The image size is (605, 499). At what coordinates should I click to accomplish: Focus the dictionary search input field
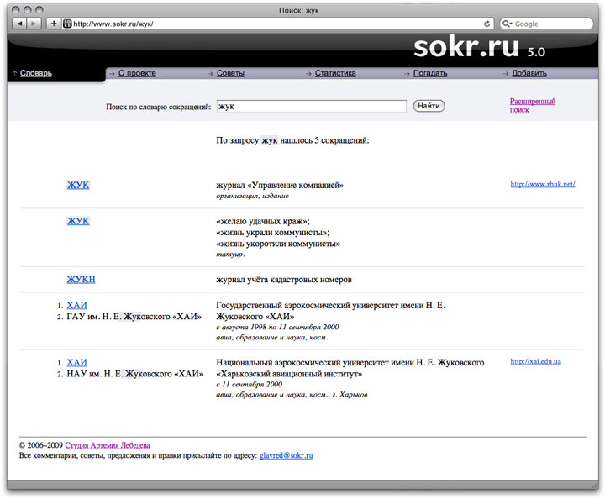(x=311, y=107)
